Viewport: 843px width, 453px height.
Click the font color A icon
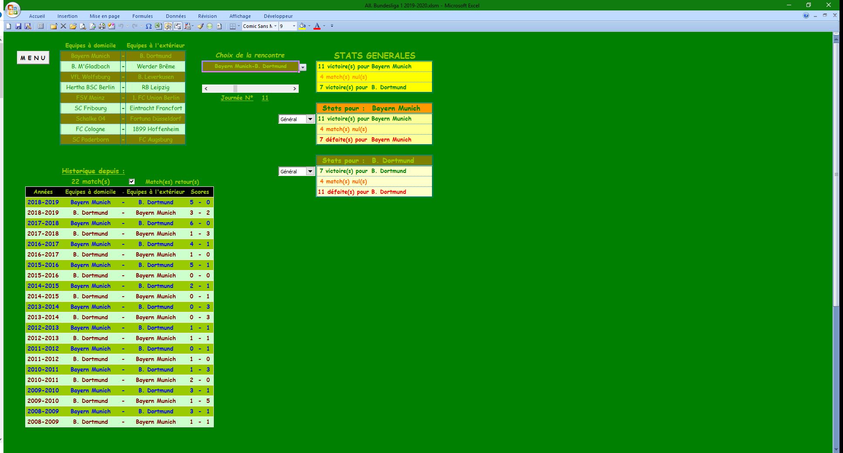point(317,26)
